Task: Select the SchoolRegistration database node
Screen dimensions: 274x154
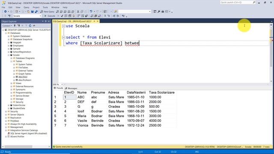Action: click(22, 52)
